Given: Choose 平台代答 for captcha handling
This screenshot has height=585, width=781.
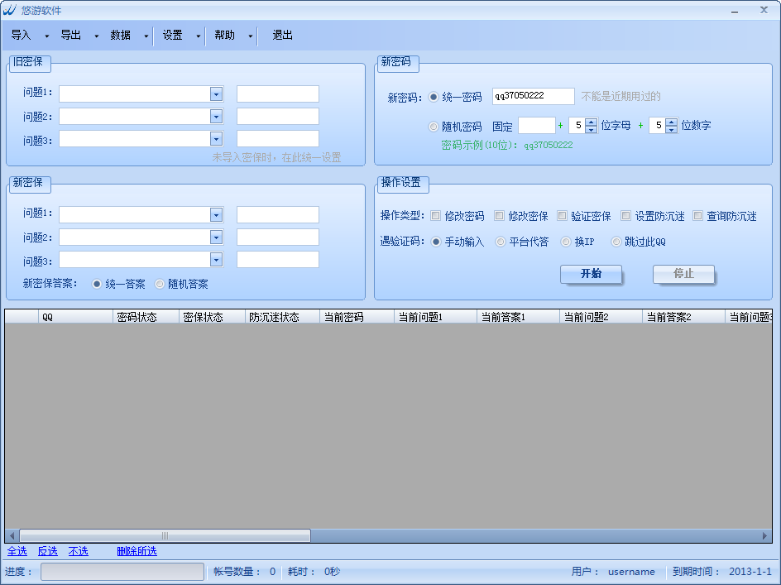Looking at the screenshot, I should tap(500, 242).
